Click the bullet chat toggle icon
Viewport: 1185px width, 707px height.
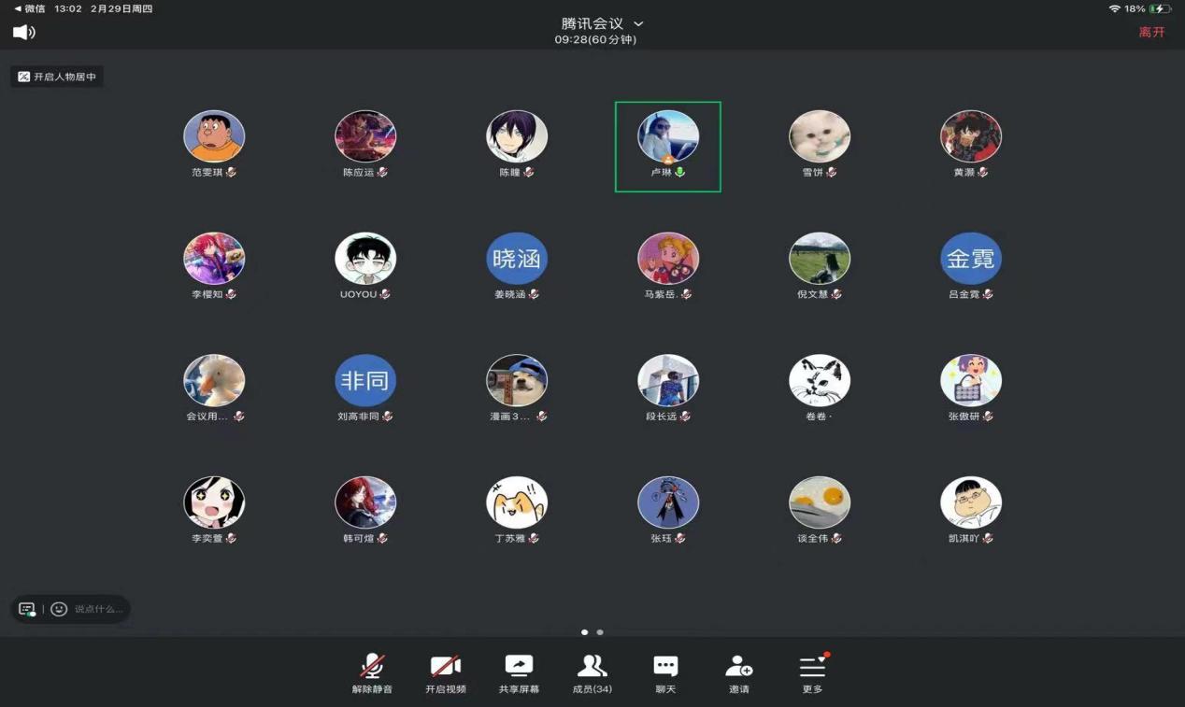[27, 609]
